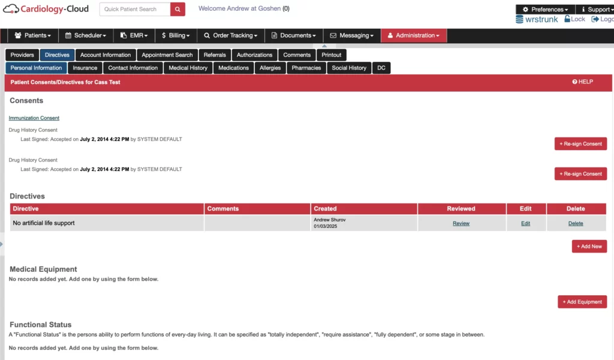Open the EMR dropdown menu
The height and width of the screenshot is (360, 614).
[134, 35]
